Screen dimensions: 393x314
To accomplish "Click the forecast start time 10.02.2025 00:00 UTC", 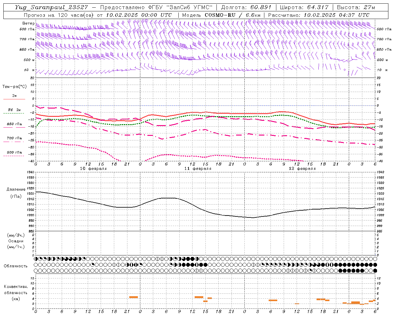I will (x=139, y=15).
